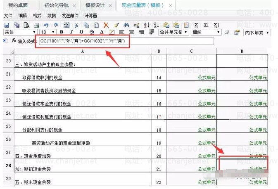Click the Print icon
Screen dimensions: 278x189
coord(36,25)
